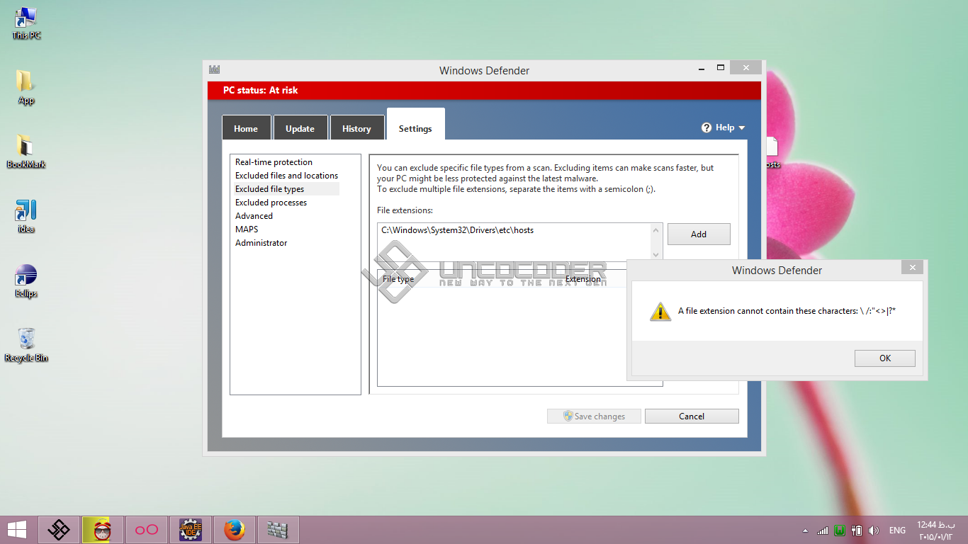This screenshot has width=968, height=544.
Task: Click the Extension column header
Action: click(x=583, y=279)
